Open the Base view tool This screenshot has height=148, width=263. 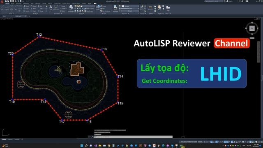point(168,8)
